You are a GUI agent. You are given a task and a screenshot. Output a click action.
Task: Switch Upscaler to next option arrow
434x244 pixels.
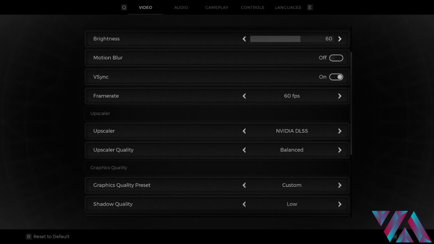[340, 131]
